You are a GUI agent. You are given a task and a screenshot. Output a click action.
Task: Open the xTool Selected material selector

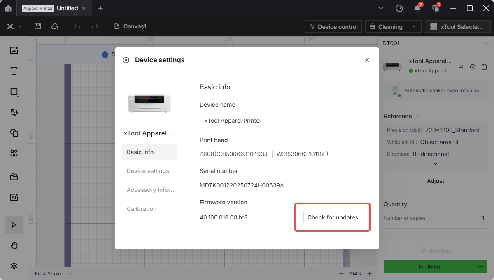[x=458, y=27]
